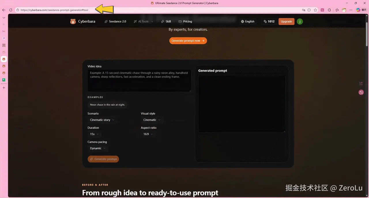369x198 pixels.
Task: Click the browser address bar URL
Action: pyautogui.click(x=54, y=10)
